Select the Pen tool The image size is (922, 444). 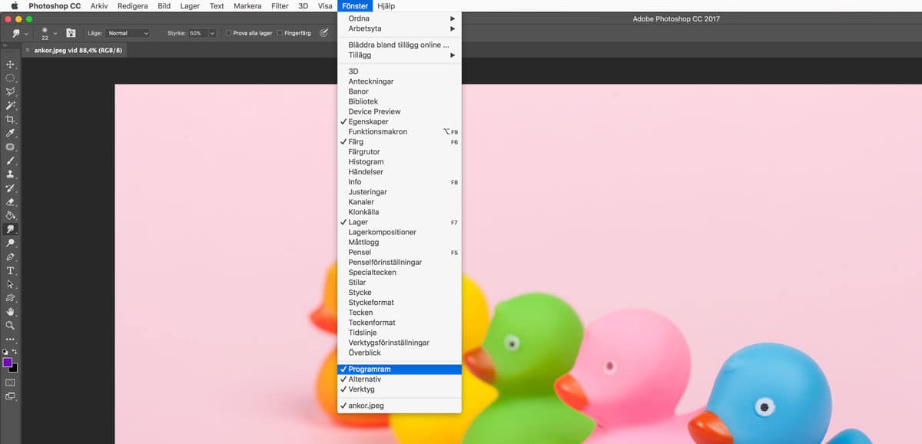pyautogui.click(x=11, y=257)
